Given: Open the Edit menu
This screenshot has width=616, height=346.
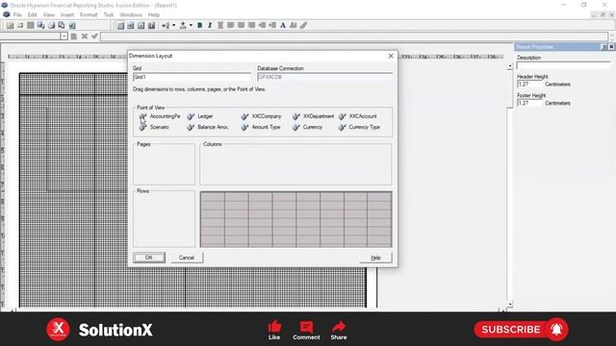Looking at the screenshot, I should point(32,14).
